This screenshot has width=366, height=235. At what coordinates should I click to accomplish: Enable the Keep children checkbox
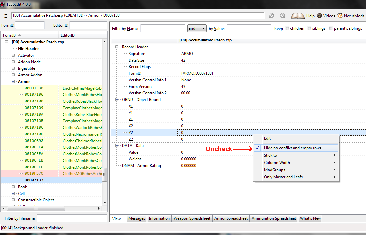(x=287, y=28)
